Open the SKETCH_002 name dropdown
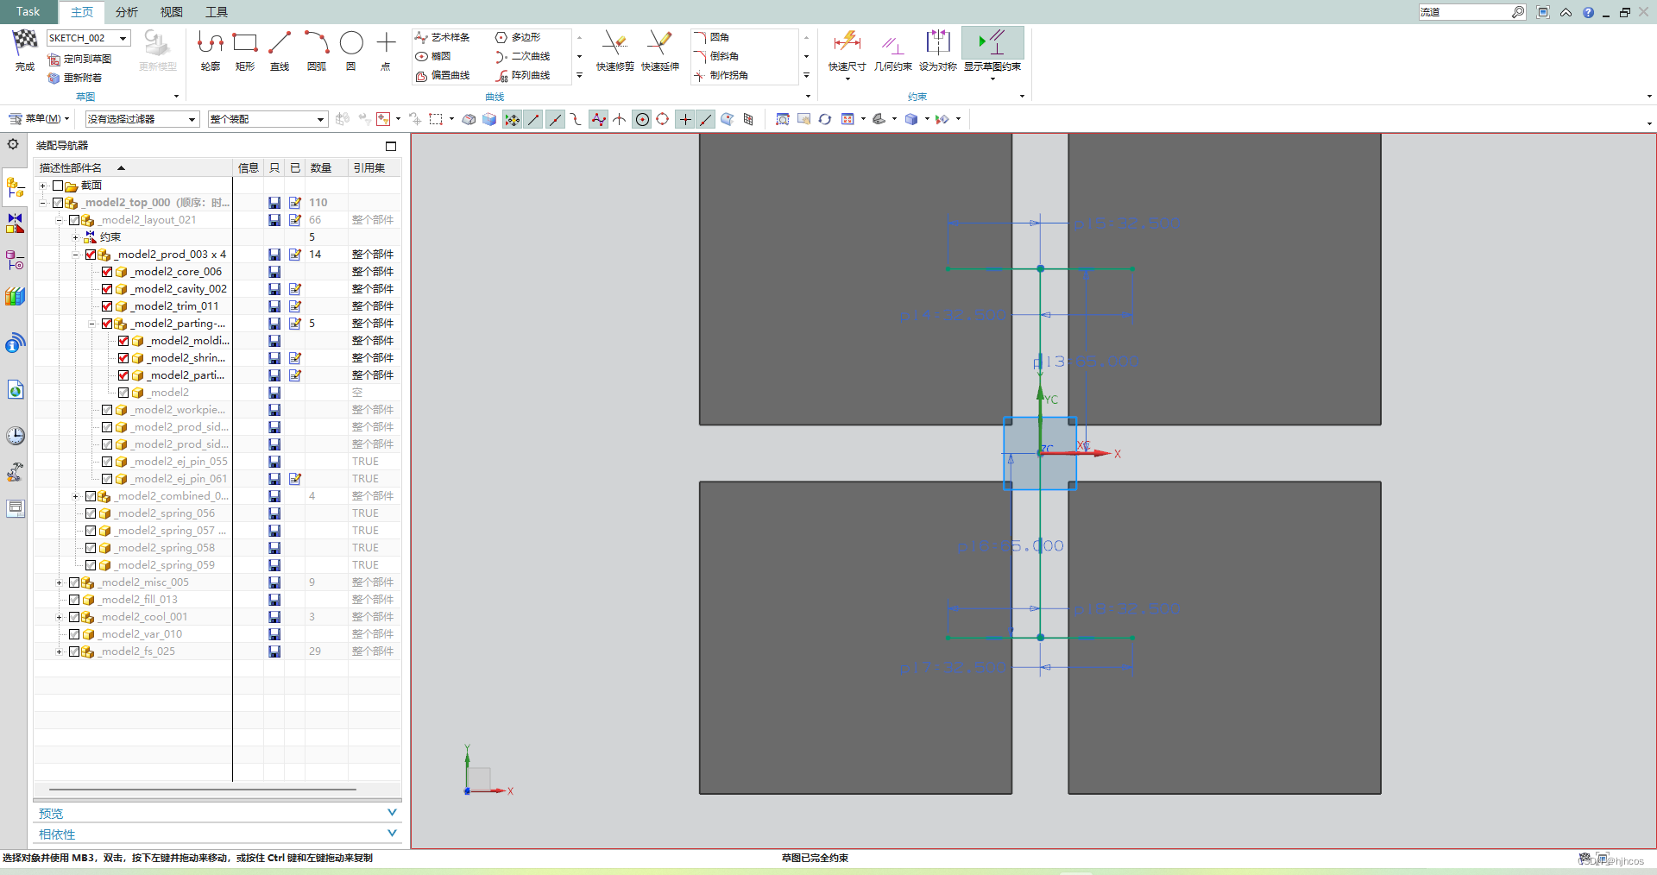1657x875 pixels. tap(123, 38)
